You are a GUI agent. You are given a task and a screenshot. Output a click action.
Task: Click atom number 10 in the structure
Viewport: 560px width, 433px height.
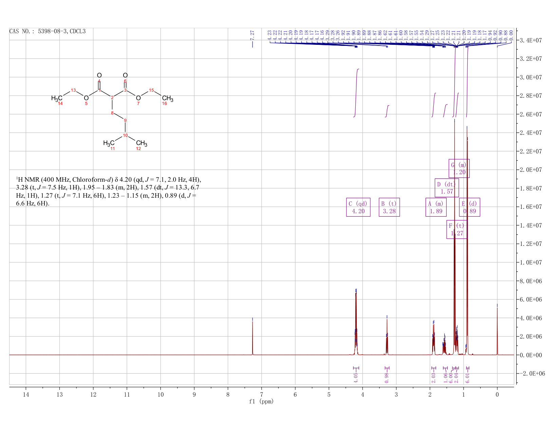click(x=125, y=136)
